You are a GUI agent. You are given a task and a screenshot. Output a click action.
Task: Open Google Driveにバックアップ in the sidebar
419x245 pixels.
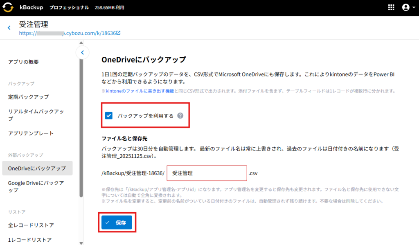(36, 187)
